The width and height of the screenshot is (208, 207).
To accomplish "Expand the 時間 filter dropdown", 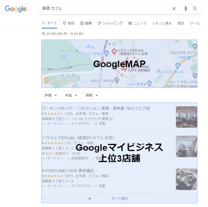I will 92,95.
